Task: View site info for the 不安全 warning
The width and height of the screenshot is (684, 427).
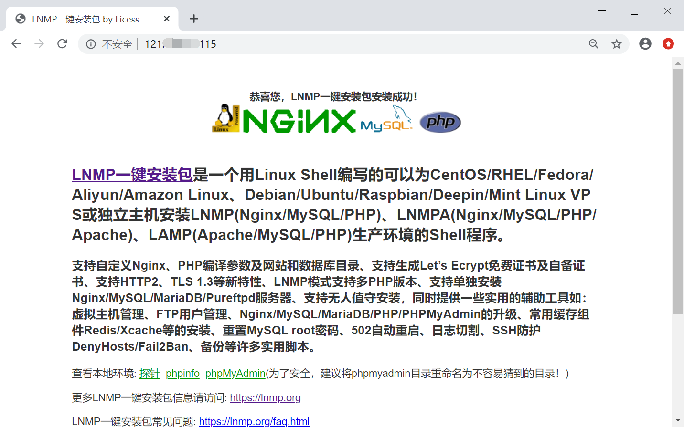Action: (x=91, y=44)
